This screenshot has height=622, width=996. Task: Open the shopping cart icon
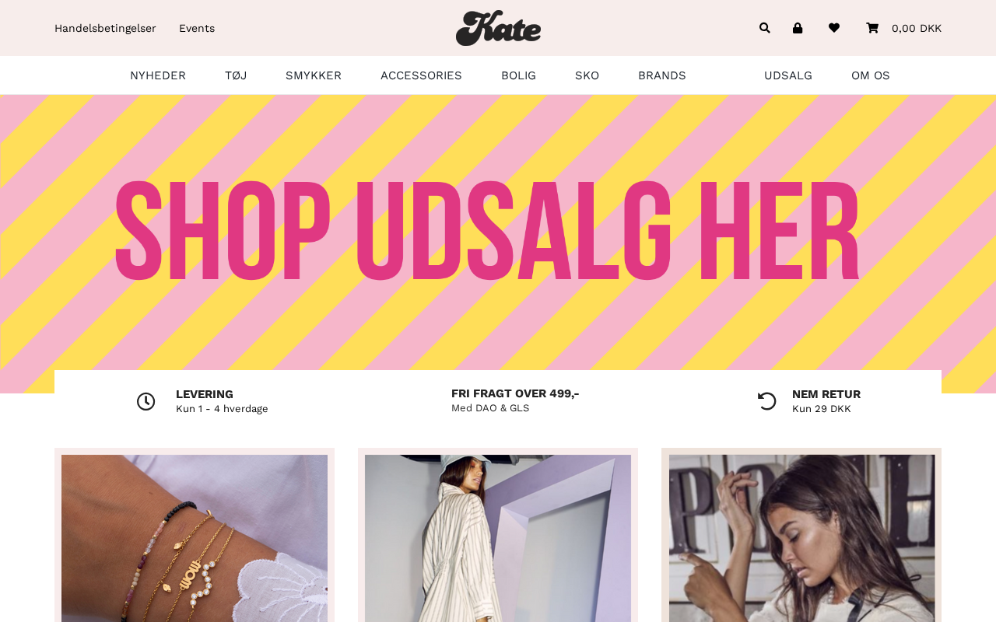point(872,28)
